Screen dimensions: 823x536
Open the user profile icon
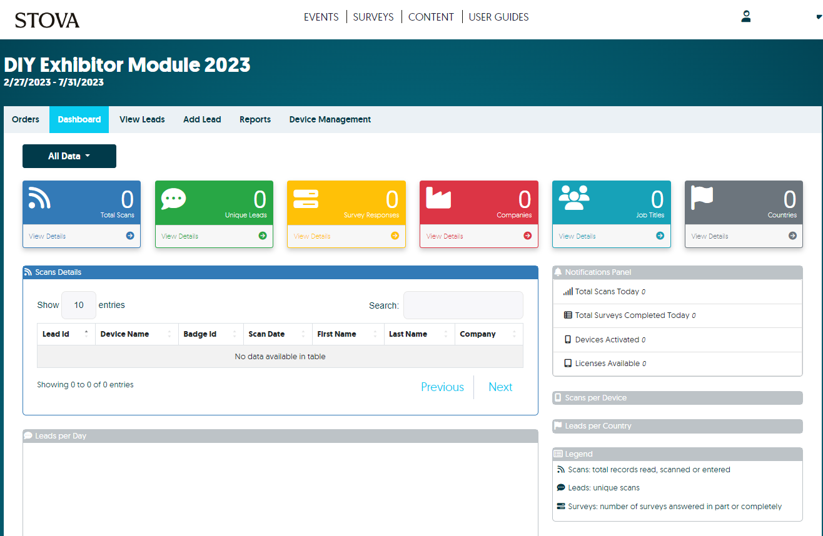[746, 17]
